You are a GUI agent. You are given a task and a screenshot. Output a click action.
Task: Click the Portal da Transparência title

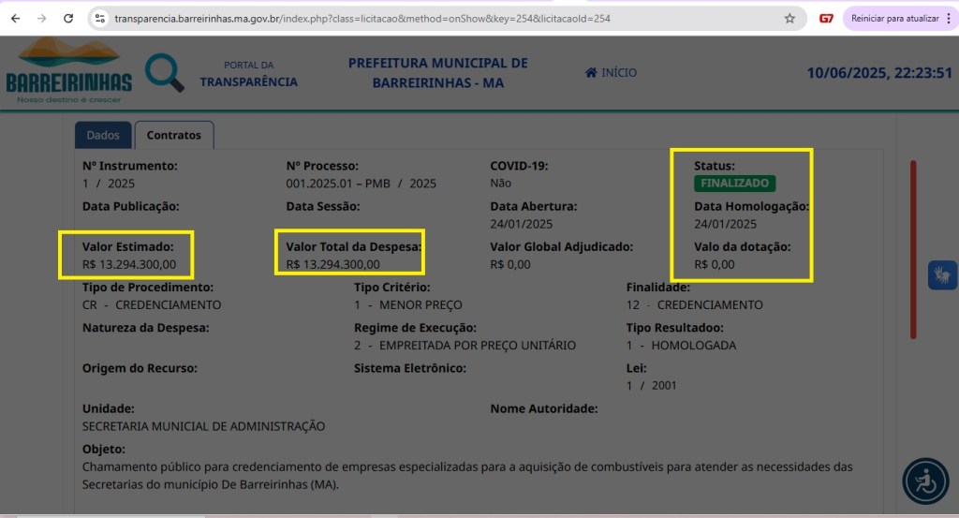248,74
